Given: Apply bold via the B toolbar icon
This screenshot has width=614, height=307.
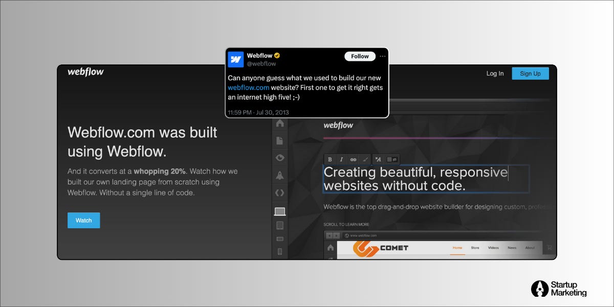Looking at the screenshot, I should (330, 160).
